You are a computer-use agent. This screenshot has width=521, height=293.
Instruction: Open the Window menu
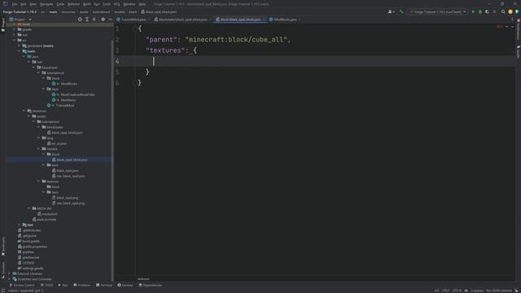pos(129,4)
